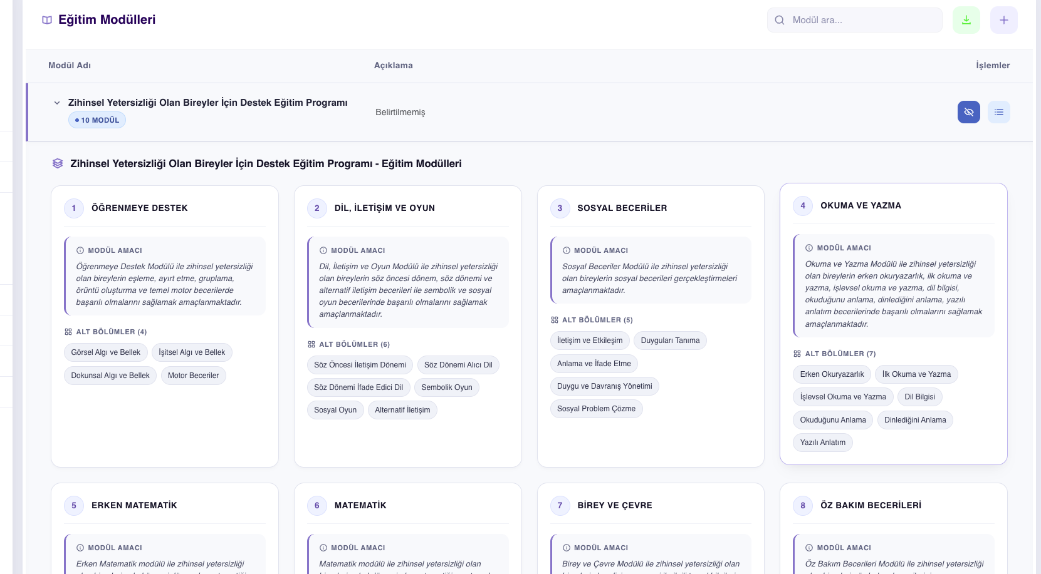This screenshot has height=574, width=1041.
Task: Click into the Modül ara search field
Action: [x=855, y=20]
